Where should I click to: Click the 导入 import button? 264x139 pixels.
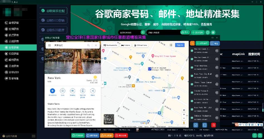tap(185, 32)
